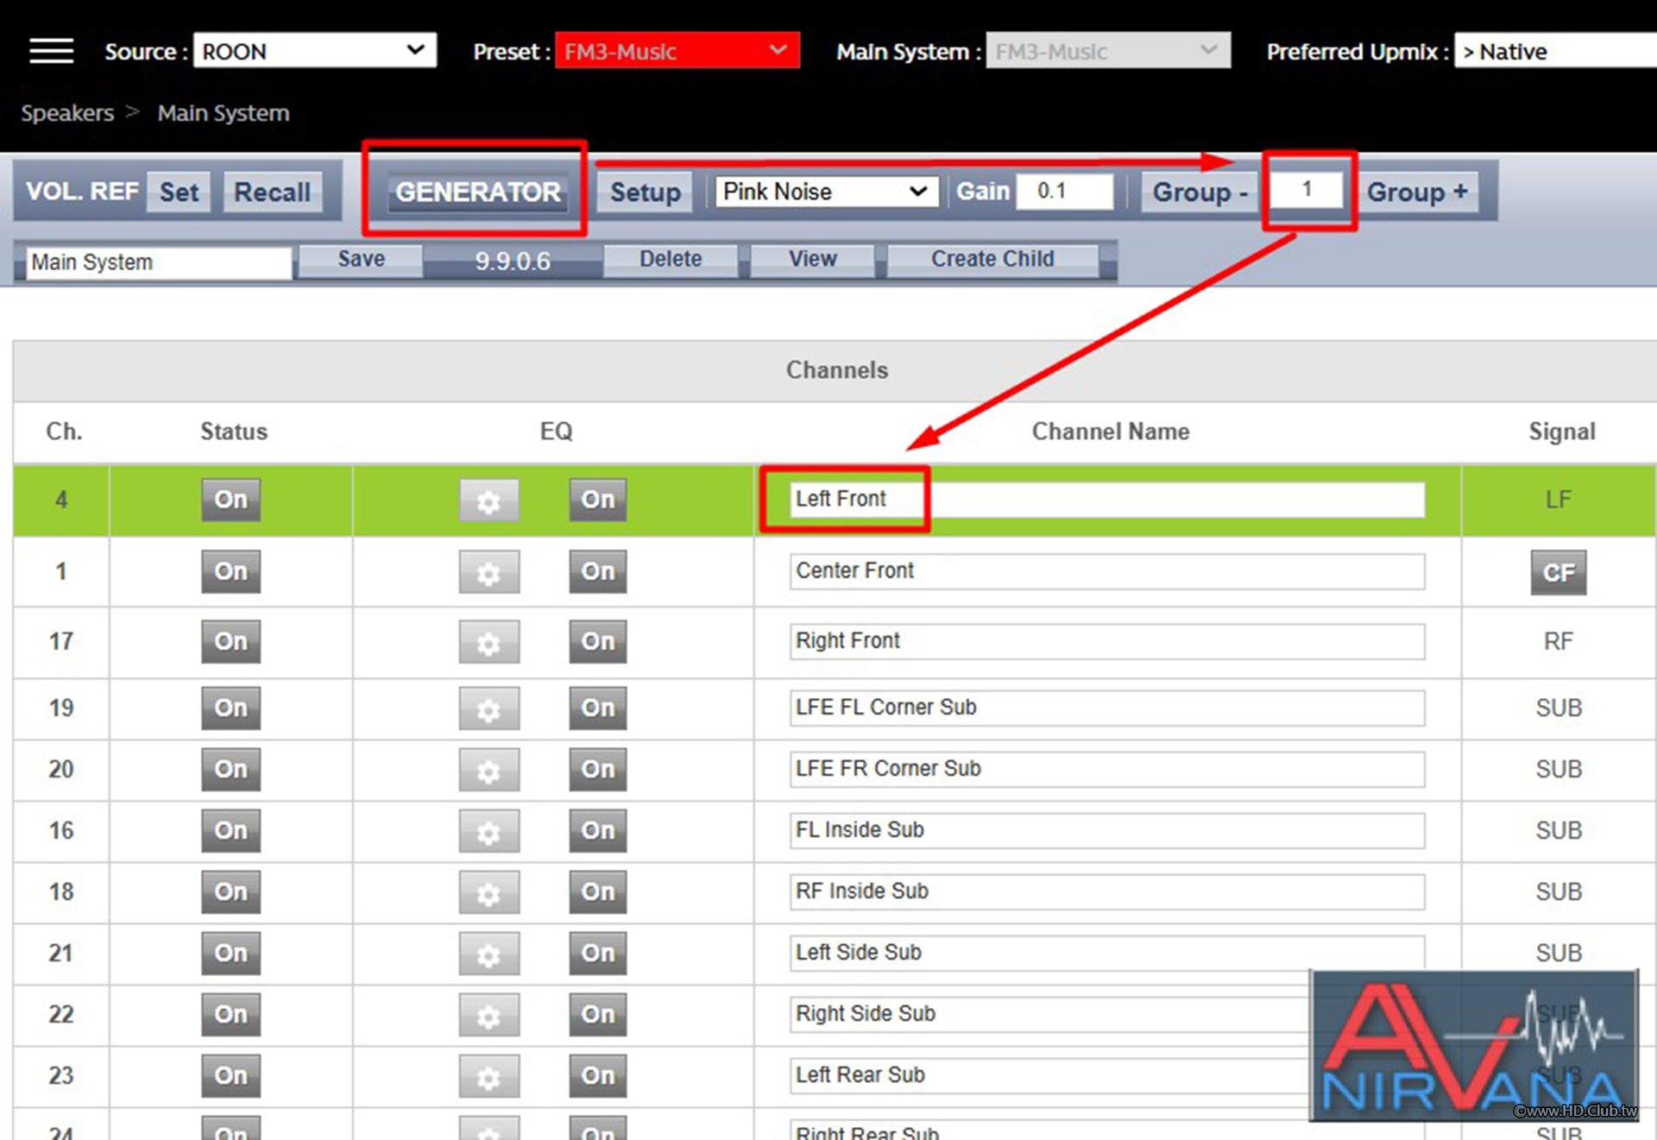Toggle EQ On for Left Rear Sub
1657x1140 pixels.
click(x=597, y=1075)
